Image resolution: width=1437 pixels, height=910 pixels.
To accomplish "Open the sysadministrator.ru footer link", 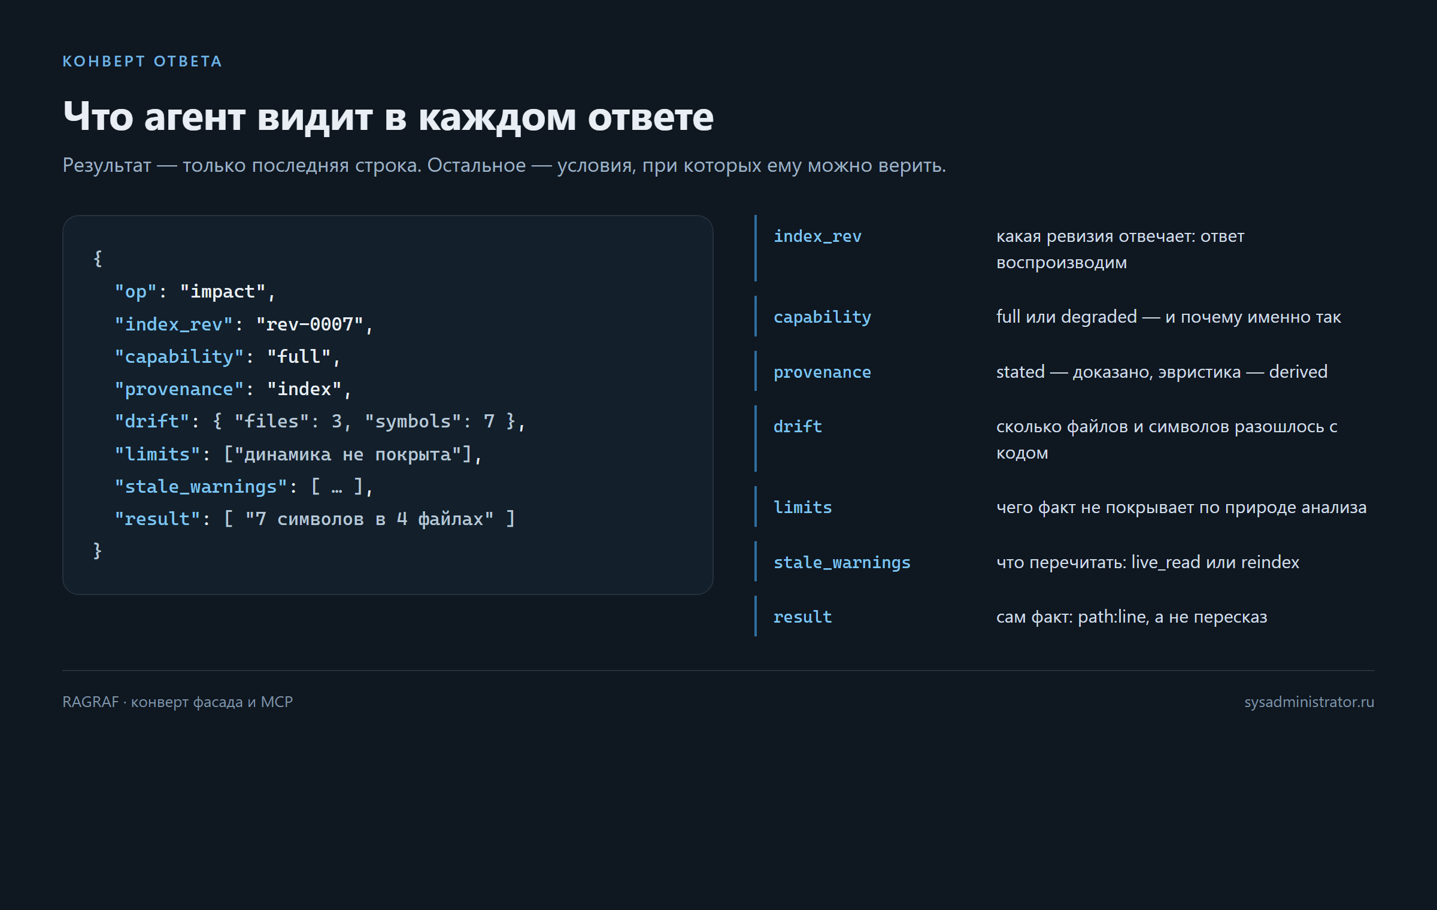I will 1309,702.
